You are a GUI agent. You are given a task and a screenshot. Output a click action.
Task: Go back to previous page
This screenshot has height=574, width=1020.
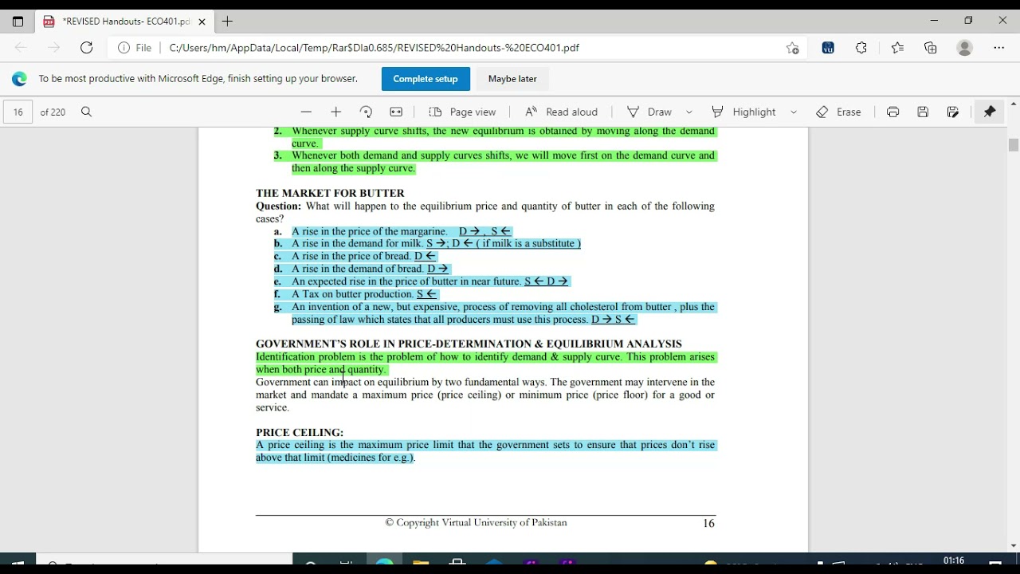(22, 48)
